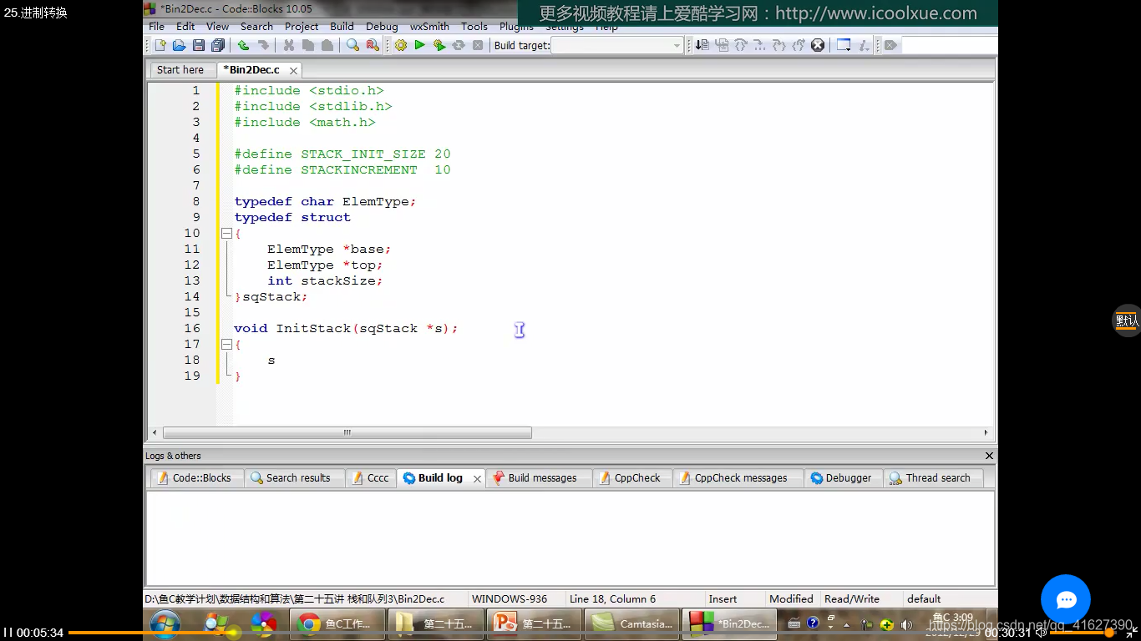Close the Build log tab
This screenshot has height=641, width=1141.
(477, 479)
